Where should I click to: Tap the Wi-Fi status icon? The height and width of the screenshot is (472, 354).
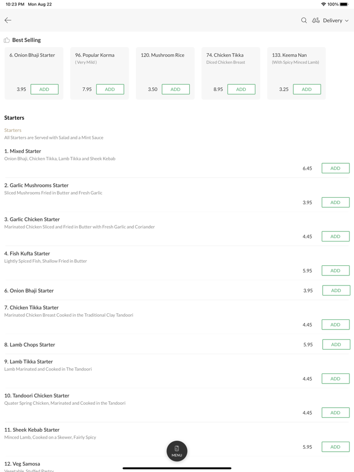pyautogui.click(x=323, y=4)
